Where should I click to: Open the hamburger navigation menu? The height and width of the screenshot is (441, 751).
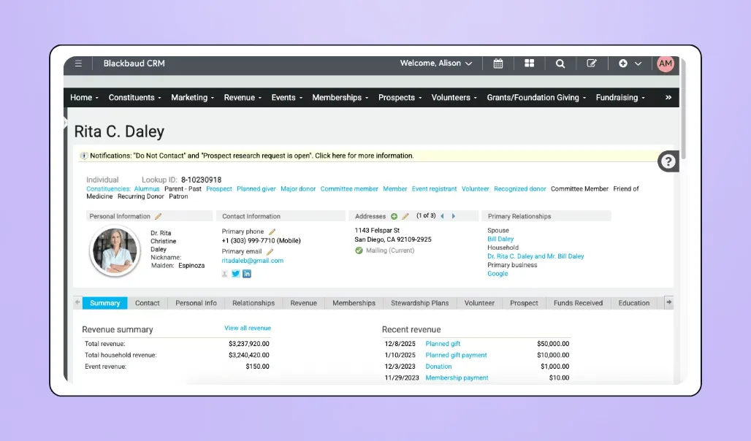79,64
